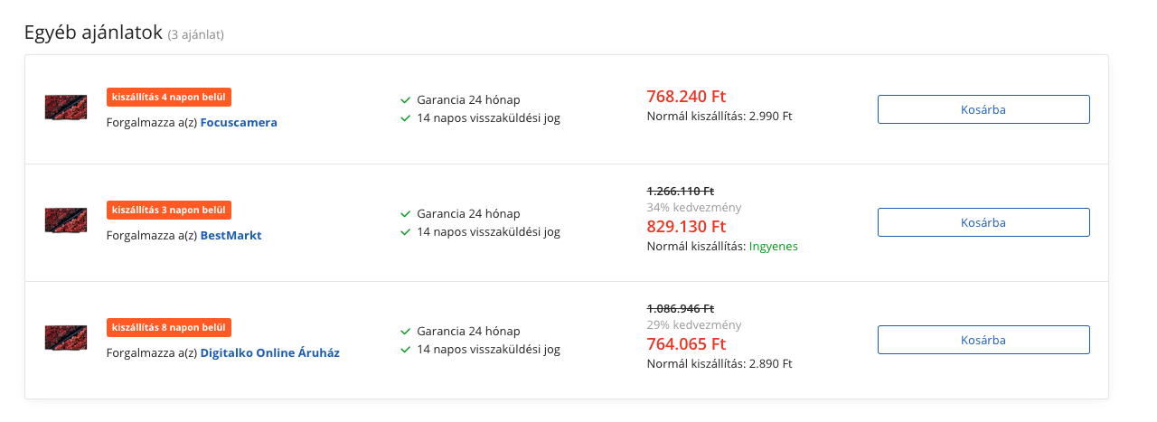This screenshot has width=1157, height=422.
Task: Click the green 'Ingyenes' free shipping text
Action: [773, 247]
